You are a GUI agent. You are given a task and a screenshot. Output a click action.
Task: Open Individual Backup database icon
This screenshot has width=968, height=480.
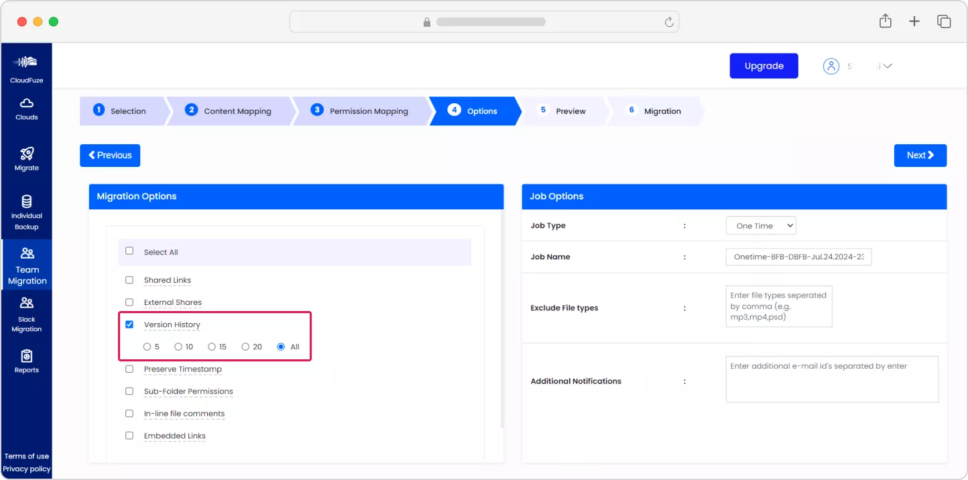coord(27,202)
